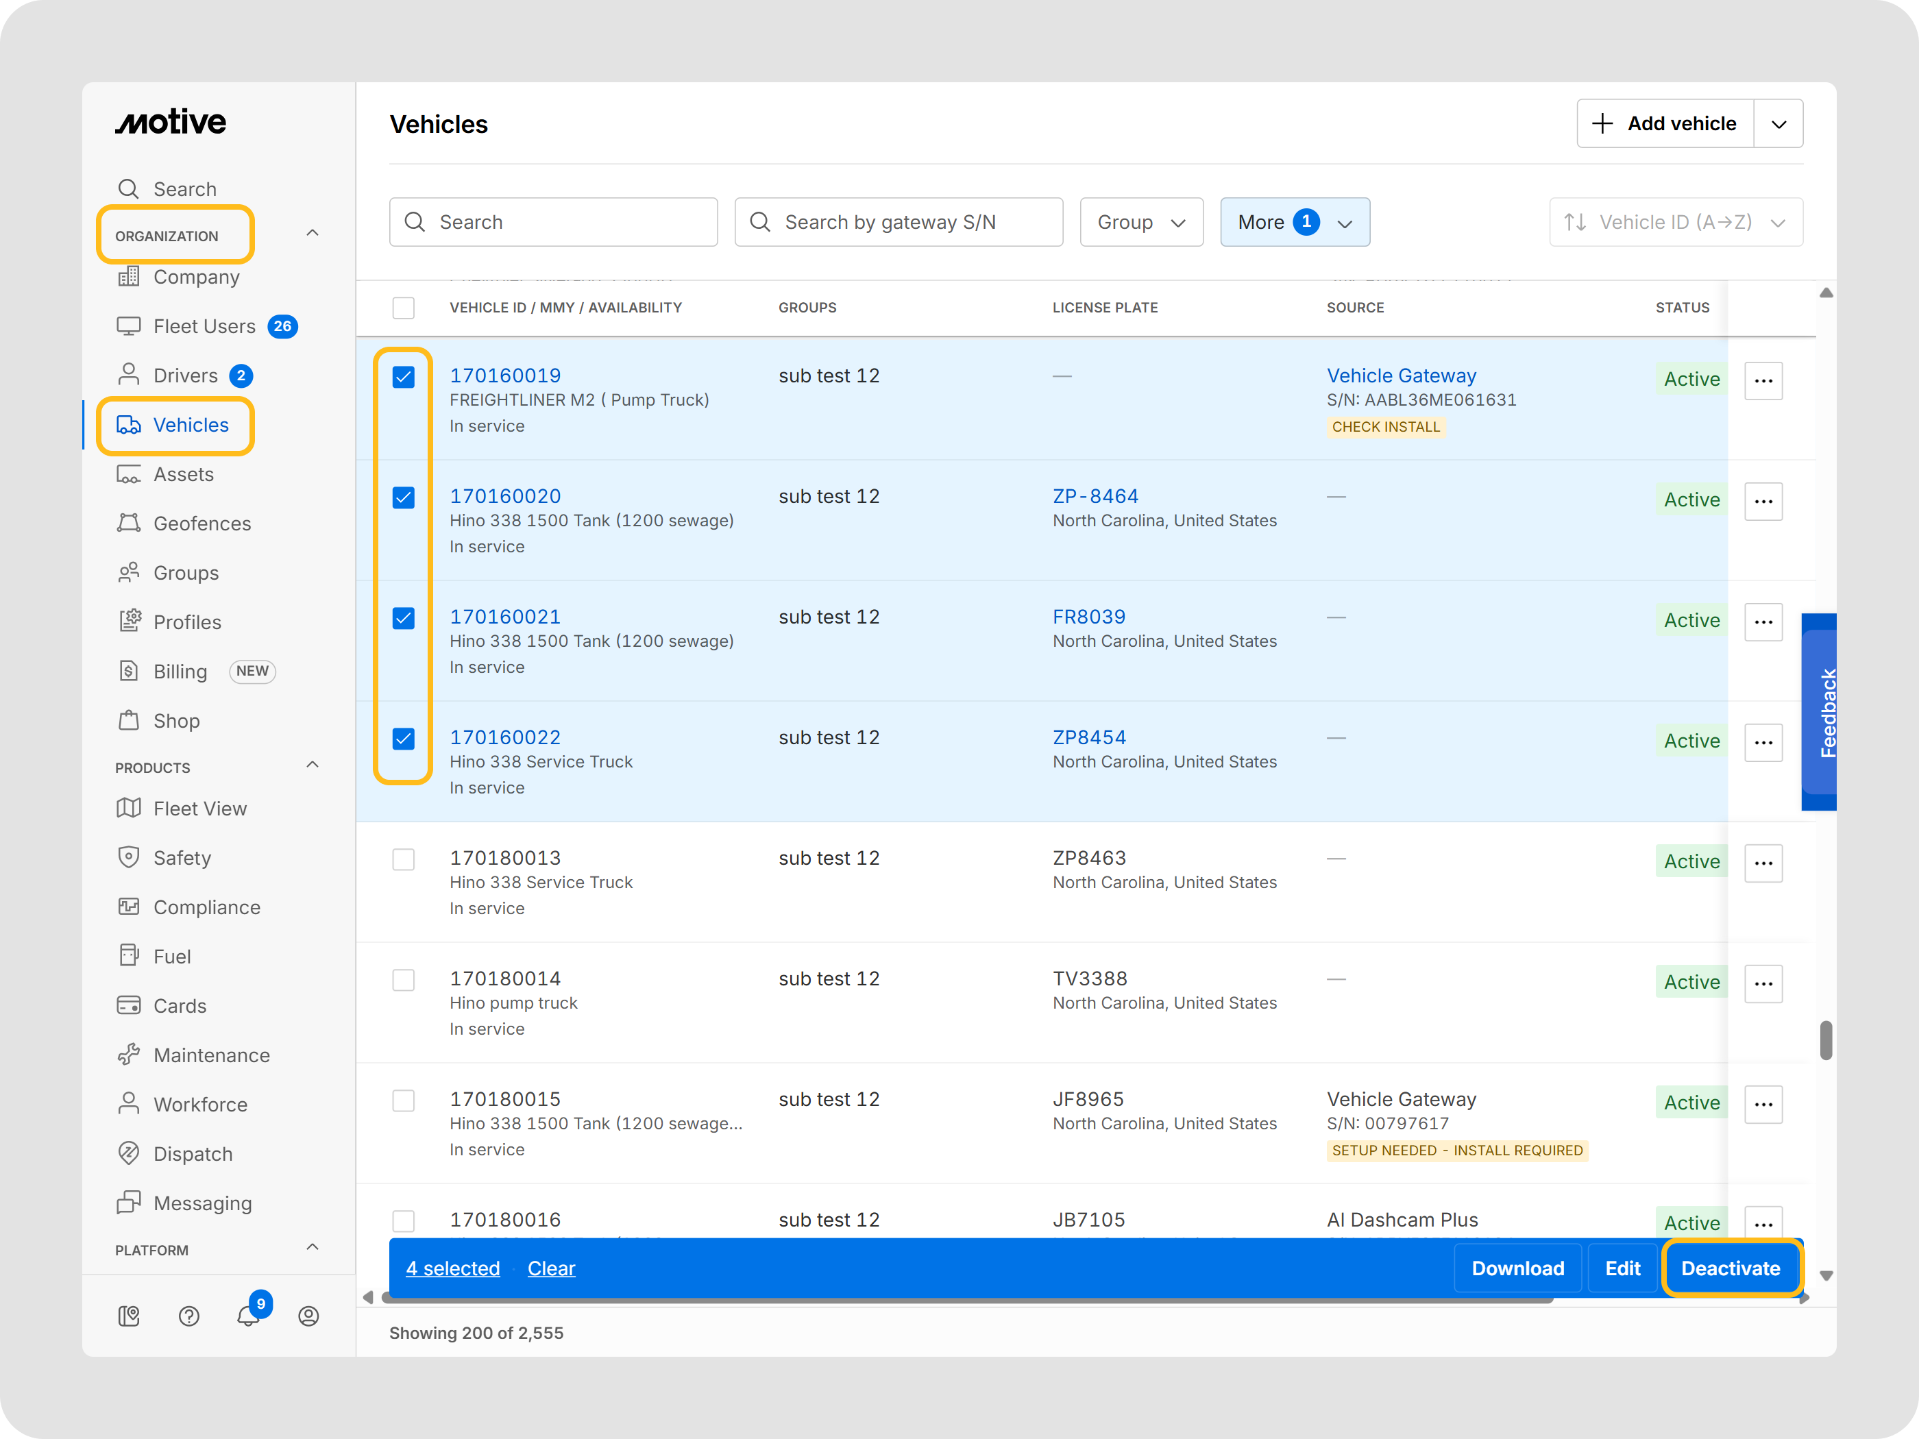Screen dimensions: 1919x1439
Task: Open the Safety shield icon item
Action: point(182,858)
